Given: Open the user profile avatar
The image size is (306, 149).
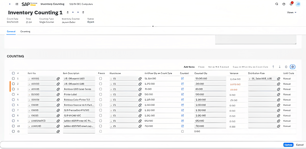Looking at the screenshot, I should (298, 4).
